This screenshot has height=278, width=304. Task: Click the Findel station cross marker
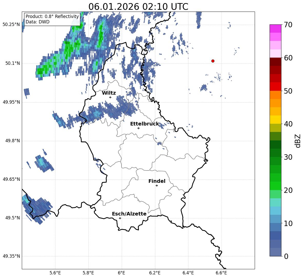pos(157,186)
